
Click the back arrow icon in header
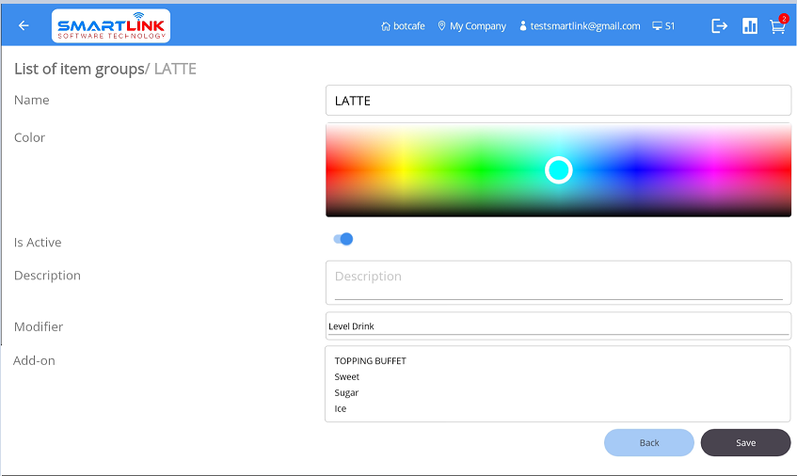[x=24, y=26]
